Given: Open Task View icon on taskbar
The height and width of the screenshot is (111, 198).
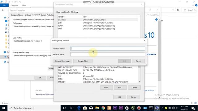Looking at the screenshot, I should pos(71,108).
